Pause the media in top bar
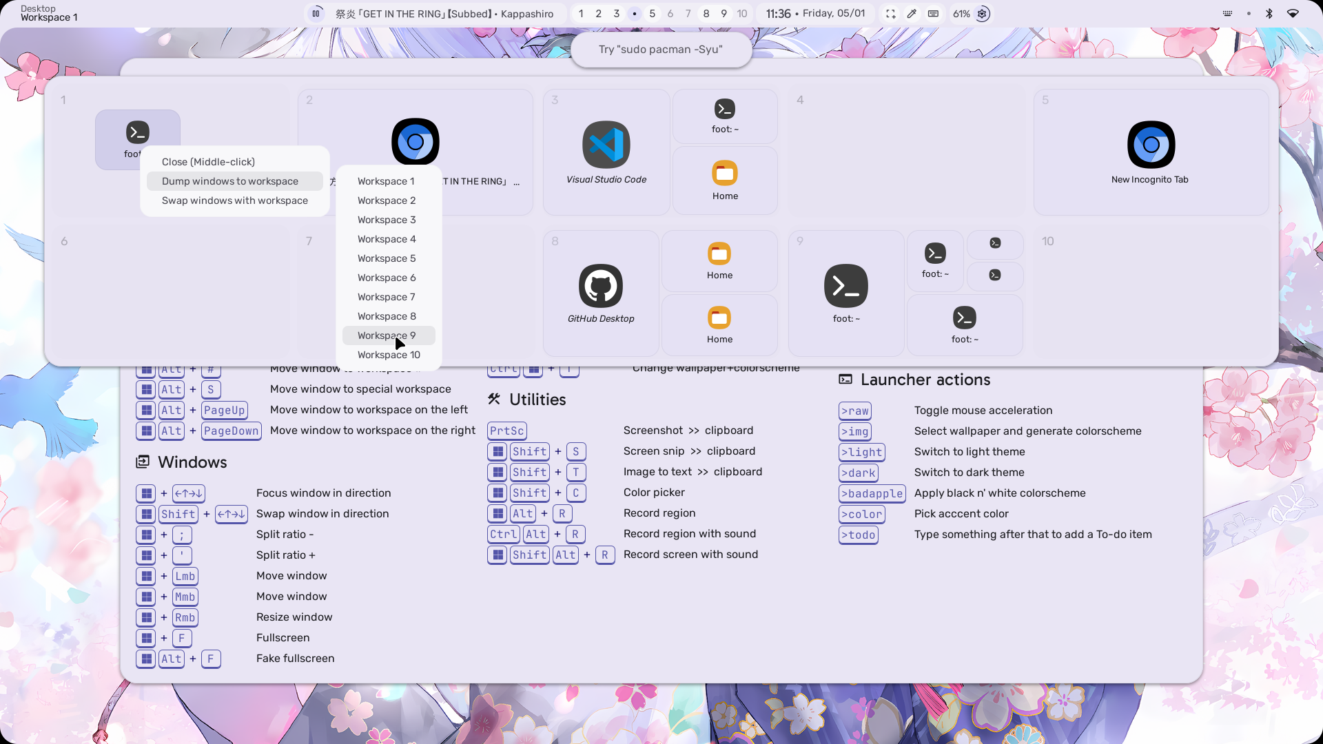Viewport: 1323px width, 744px height. pos(316,14)
